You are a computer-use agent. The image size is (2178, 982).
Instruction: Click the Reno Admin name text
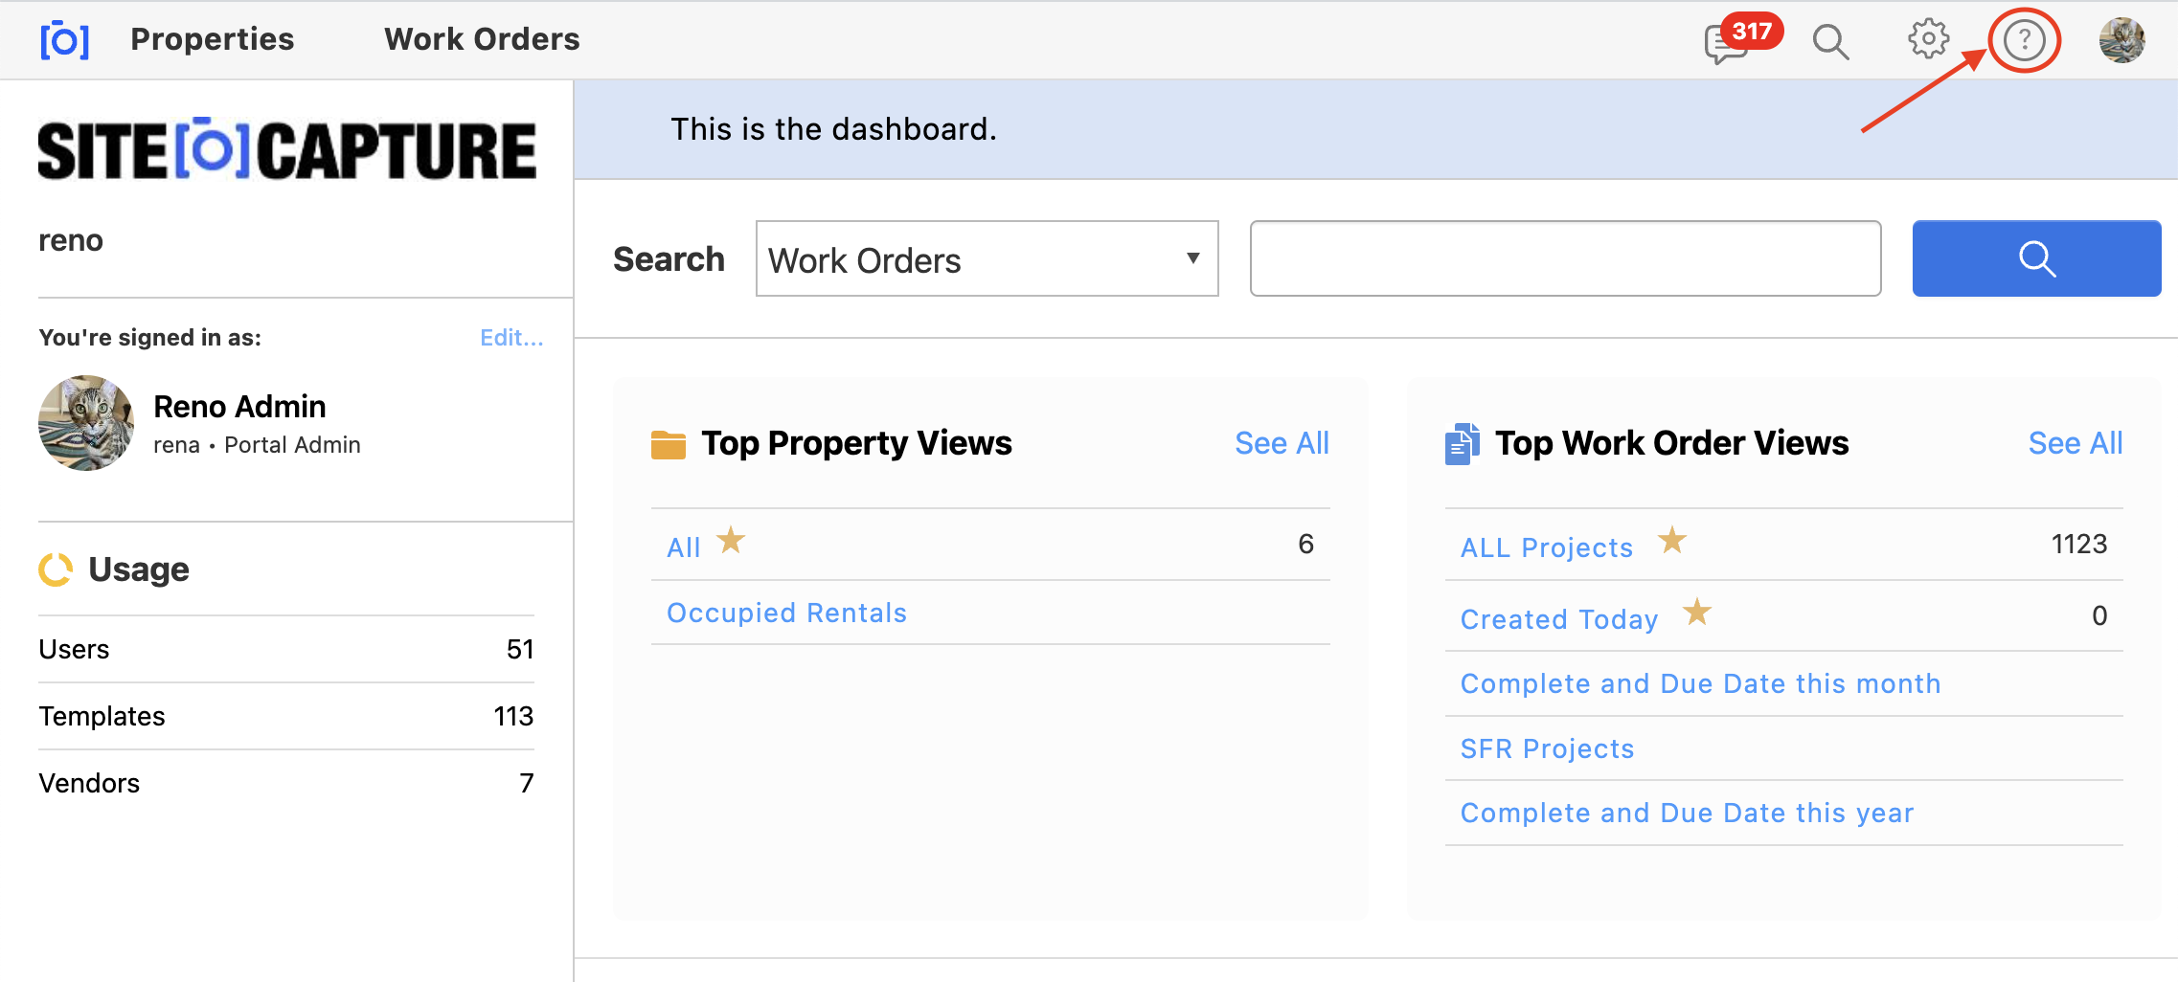(x=239, y=407)
